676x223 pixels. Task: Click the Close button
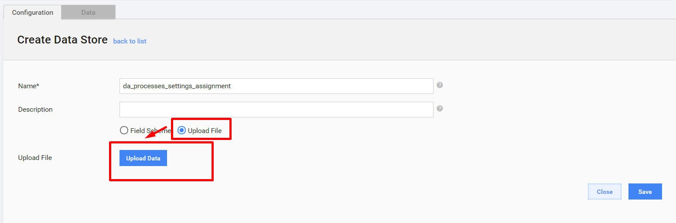pyautogui.click(x=604, y=192)
